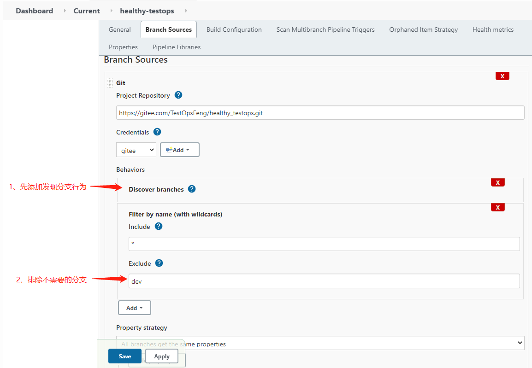Select the Branch Sources tab

coord(169,29)
